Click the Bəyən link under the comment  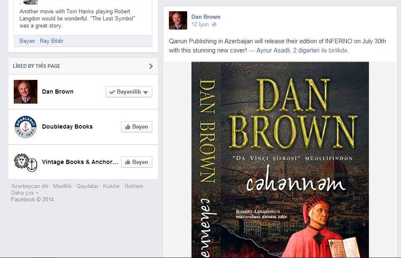tap(27, 41)
